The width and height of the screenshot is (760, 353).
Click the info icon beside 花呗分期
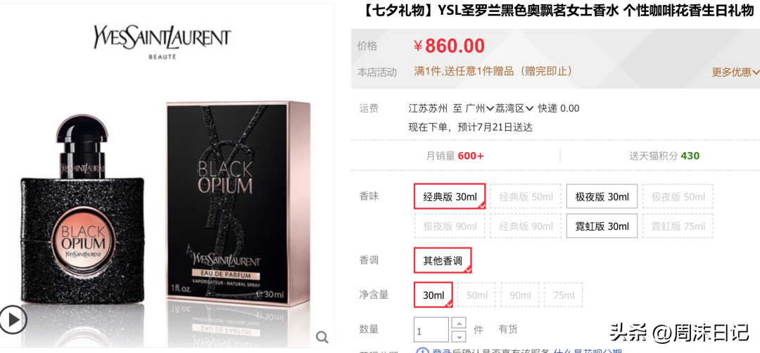[x=423, y=351]
